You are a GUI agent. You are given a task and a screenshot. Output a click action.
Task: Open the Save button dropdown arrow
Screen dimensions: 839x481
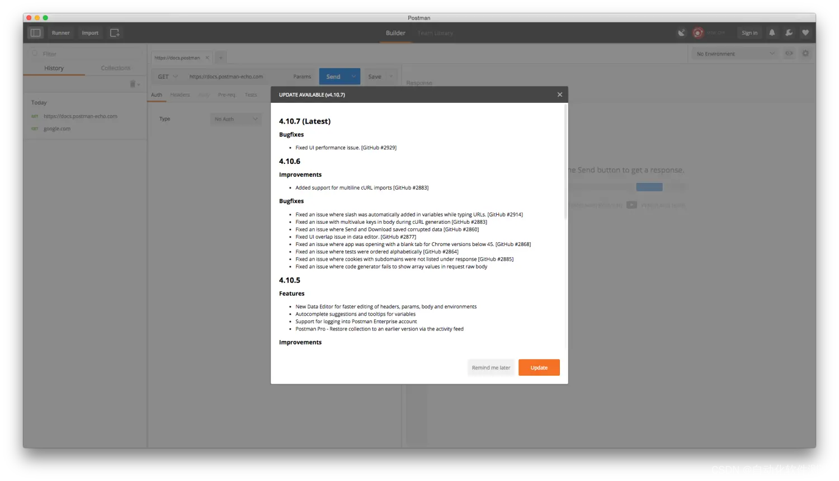(x=392, y=77)
